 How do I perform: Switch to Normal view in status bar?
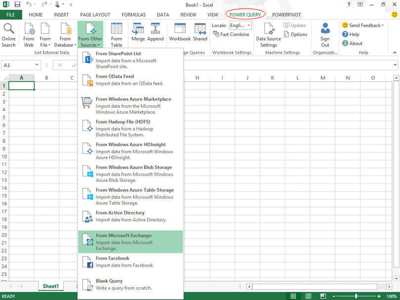pos(293,296)
